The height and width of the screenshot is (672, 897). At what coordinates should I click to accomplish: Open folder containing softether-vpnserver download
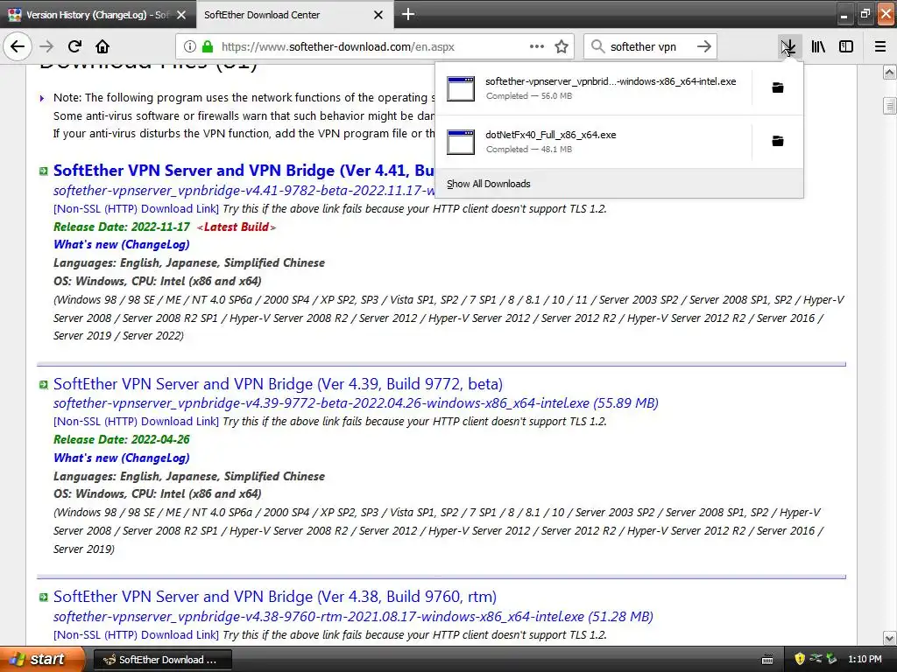[x=778, y=87]
